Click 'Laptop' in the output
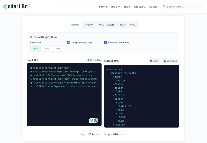207x143 pixels. point(120,80)
